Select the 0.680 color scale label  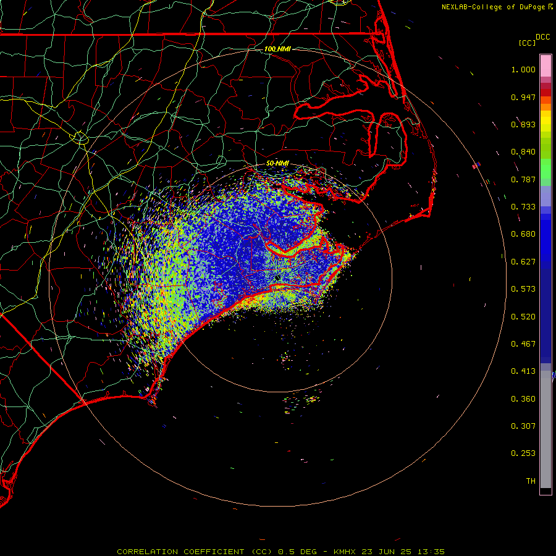coord(523,234)
